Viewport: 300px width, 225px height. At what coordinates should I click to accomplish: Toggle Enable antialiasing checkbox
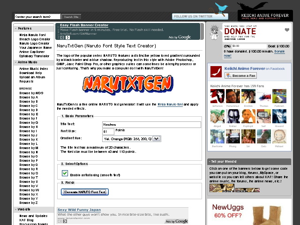65,173
